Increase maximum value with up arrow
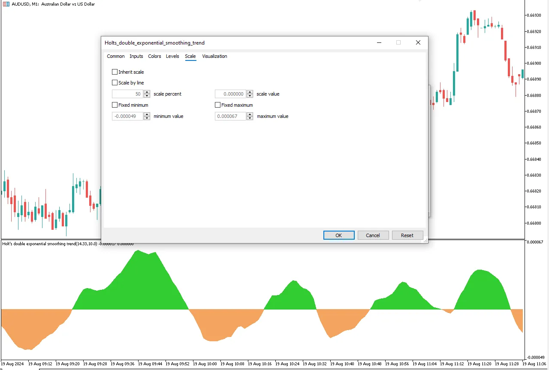Viewport: 549px width, 370px height. (x=250, y=114)
